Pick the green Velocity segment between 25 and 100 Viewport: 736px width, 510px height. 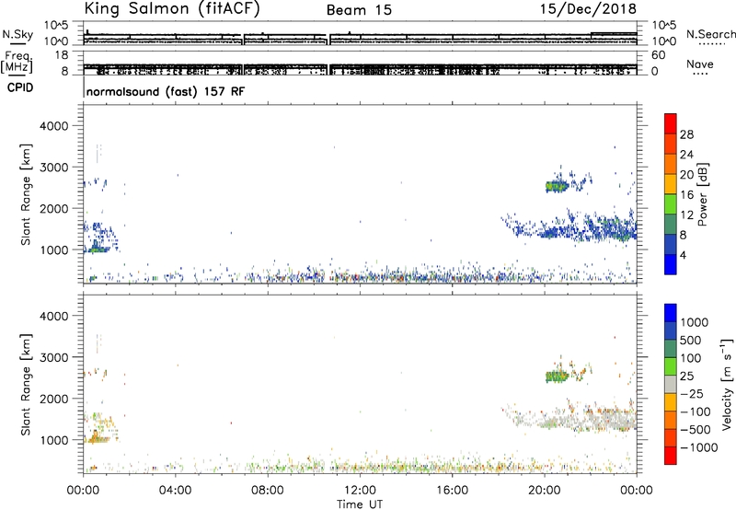pyautogui.click(x=671, y=366)
